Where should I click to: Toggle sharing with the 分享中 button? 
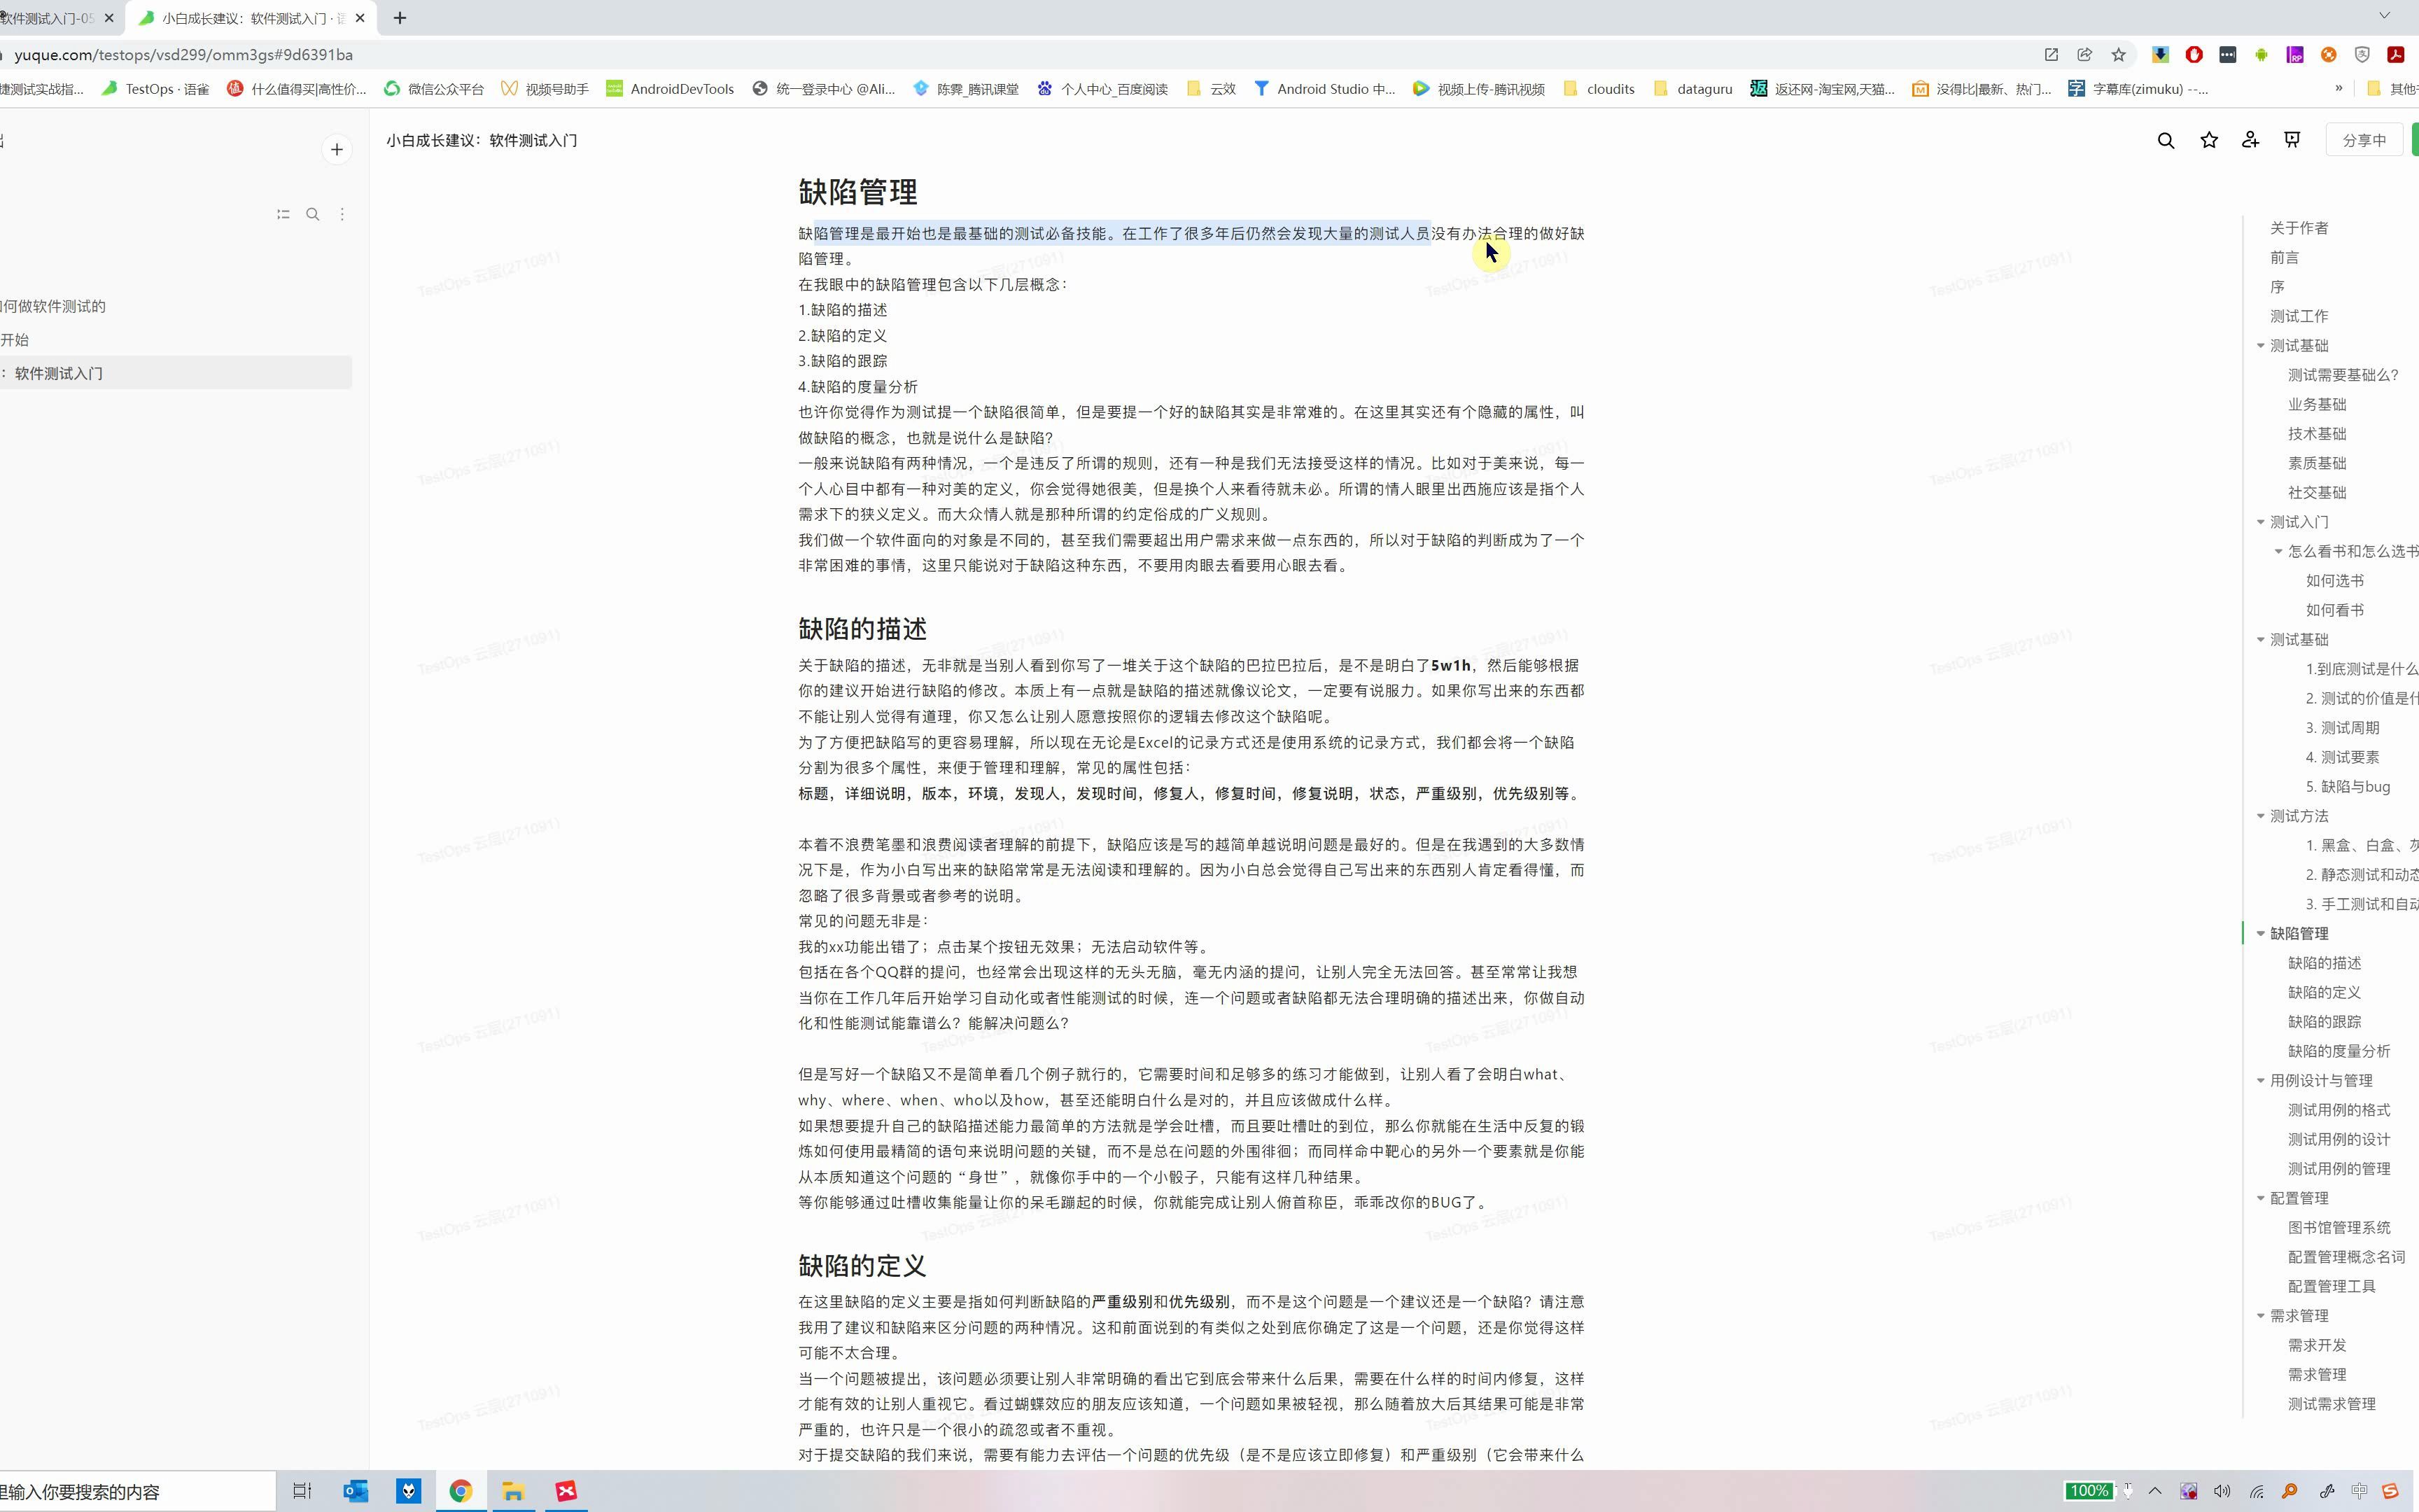2365,139
